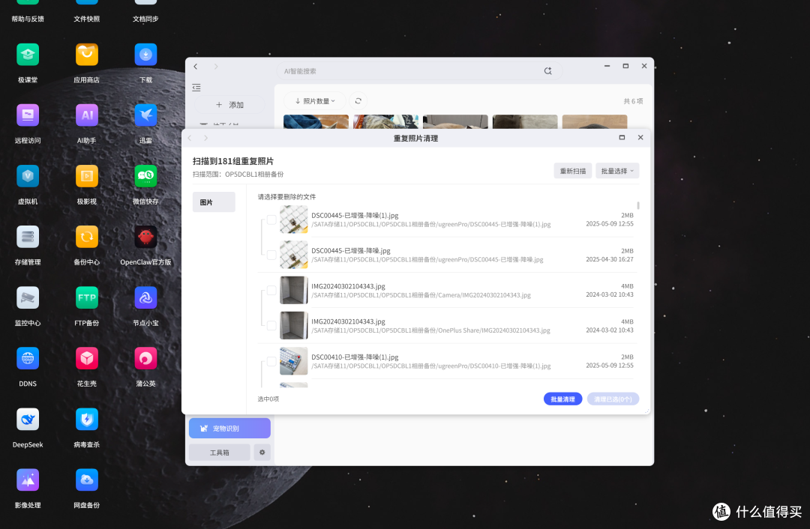Check the DSC00445-已增强-降噪(1).jpg checkbox
810x529 pixels.
pyautogui.click(x=271, y=220)
